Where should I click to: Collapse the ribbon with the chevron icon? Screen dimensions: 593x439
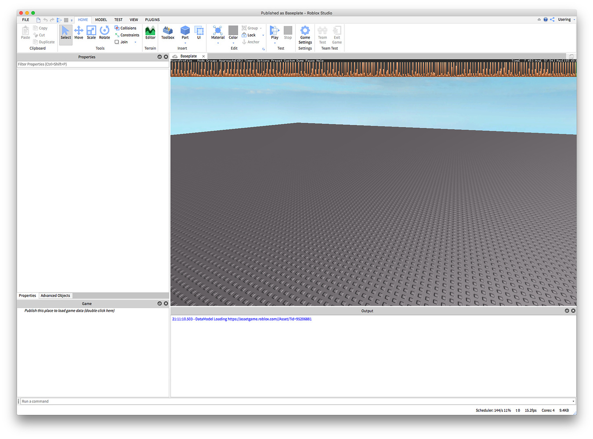click(x=539, y=20)
